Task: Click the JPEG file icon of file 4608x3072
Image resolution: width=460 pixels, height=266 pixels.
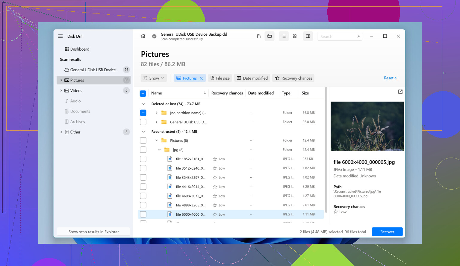Action: click(170, 196)
